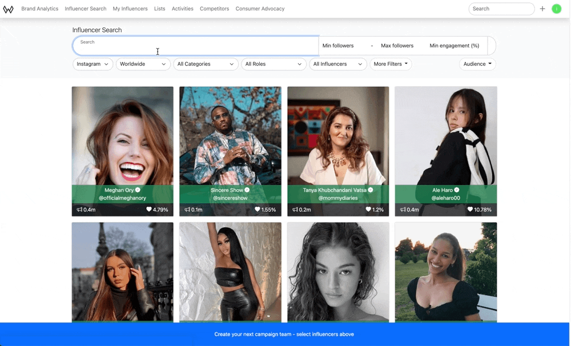Screen dimensions: 571x346
Task: Click the main influencer Search field
Action: click(x=196, y=46)
